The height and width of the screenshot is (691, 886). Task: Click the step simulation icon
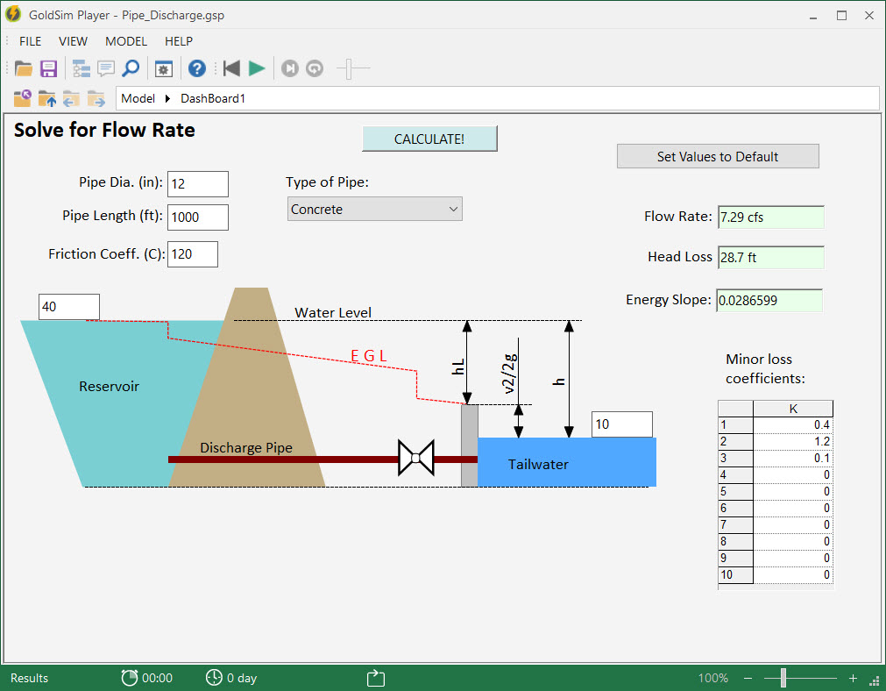click(x=290, y=68)
